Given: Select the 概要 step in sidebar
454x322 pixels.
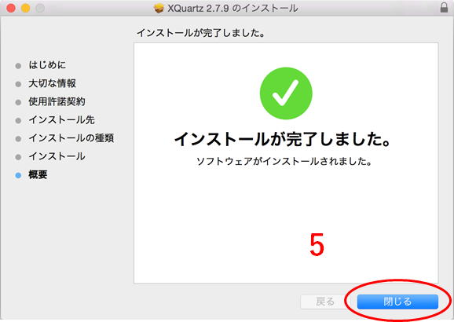Looking at the screenshot, I should click(38, 174).
